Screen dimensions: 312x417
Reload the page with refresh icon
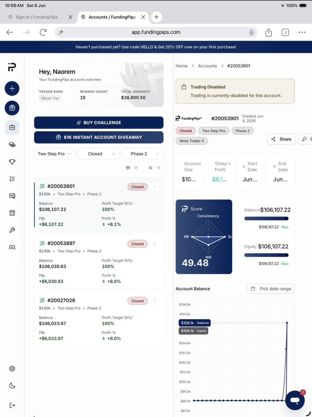point(43,32)
